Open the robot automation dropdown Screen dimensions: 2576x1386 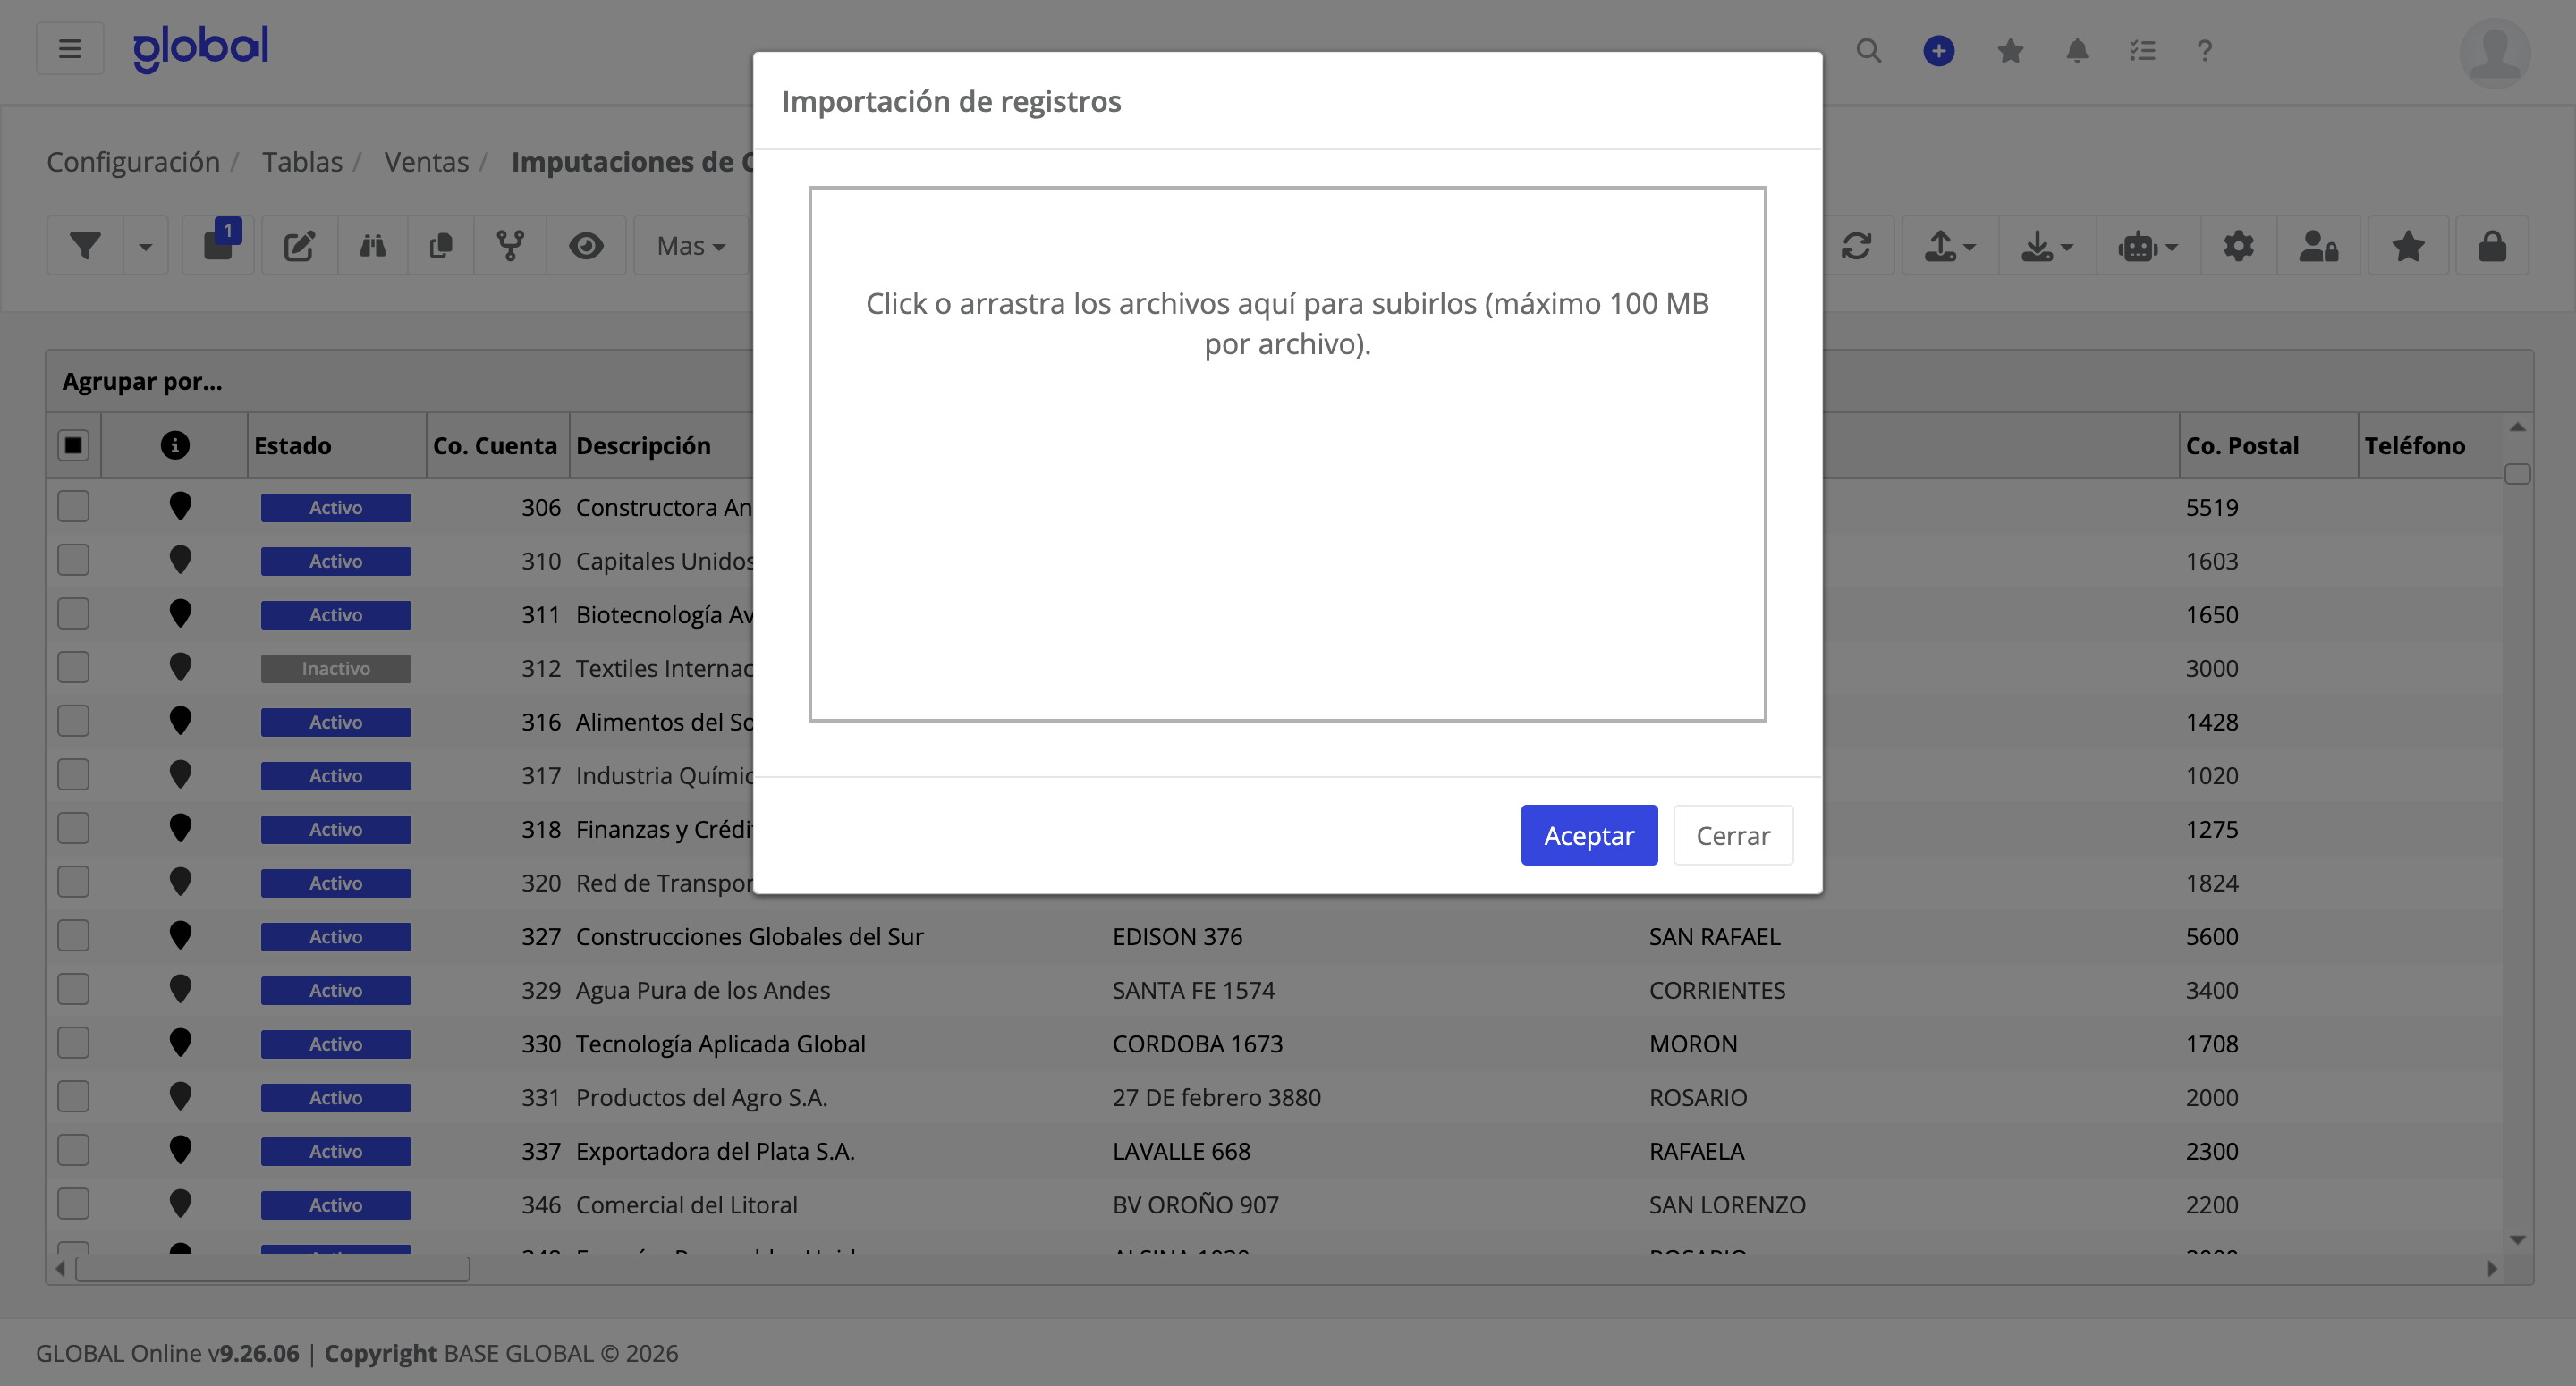pyautogui.click(x=2147, y=245)
